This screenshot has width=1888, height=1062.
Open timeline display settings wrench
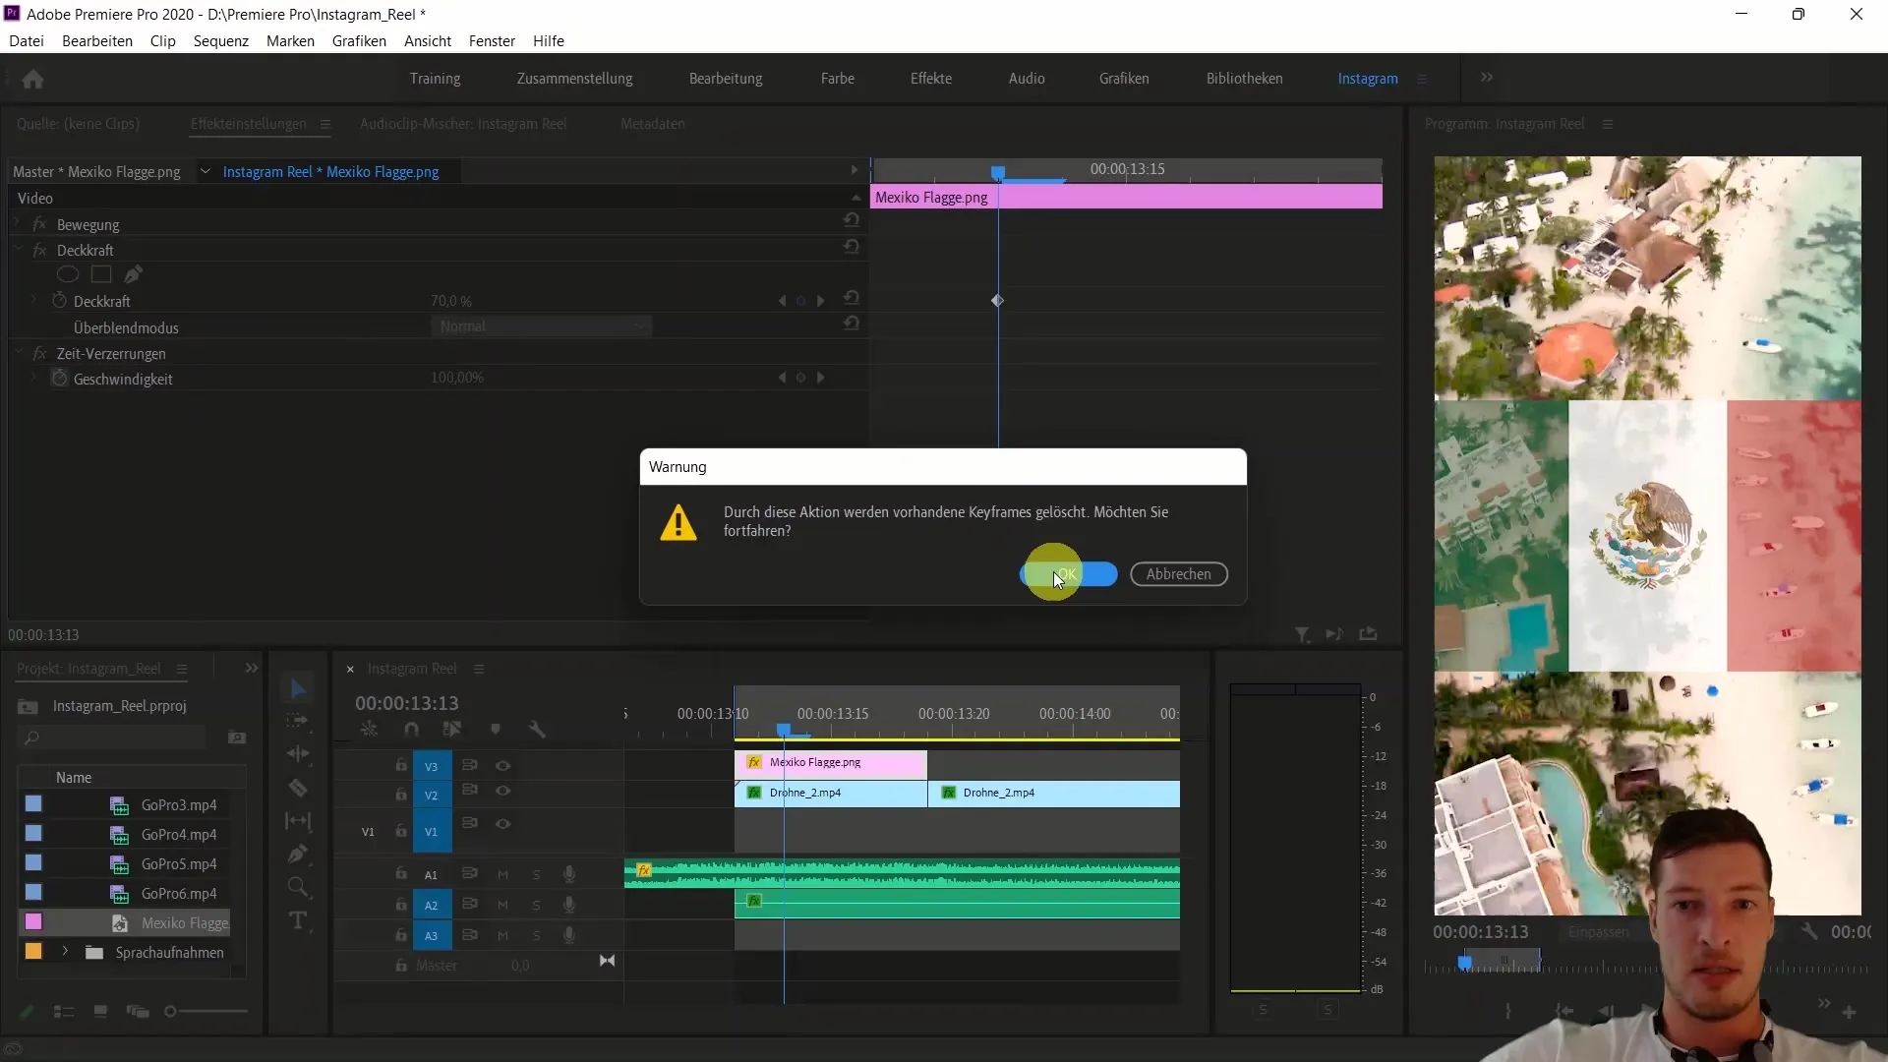(537, 729)
